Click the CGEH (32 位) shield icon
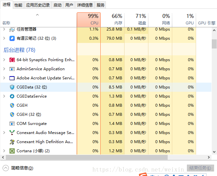Image resolution: width=217 pixels, height=176 pixels. tap(12, 115)
